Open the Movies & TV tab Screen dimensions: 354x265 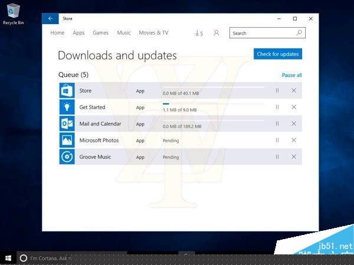pyautogui.click(x=153, y=33)
